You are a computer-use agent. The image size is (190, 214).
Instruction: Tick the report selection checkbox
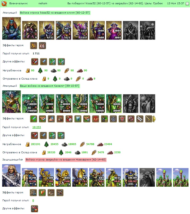click(x=187, y=4)
